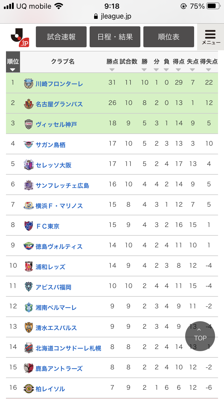Open the hamburger メニュー button
This screenshot has width=224, height=399.
point(211,37)
